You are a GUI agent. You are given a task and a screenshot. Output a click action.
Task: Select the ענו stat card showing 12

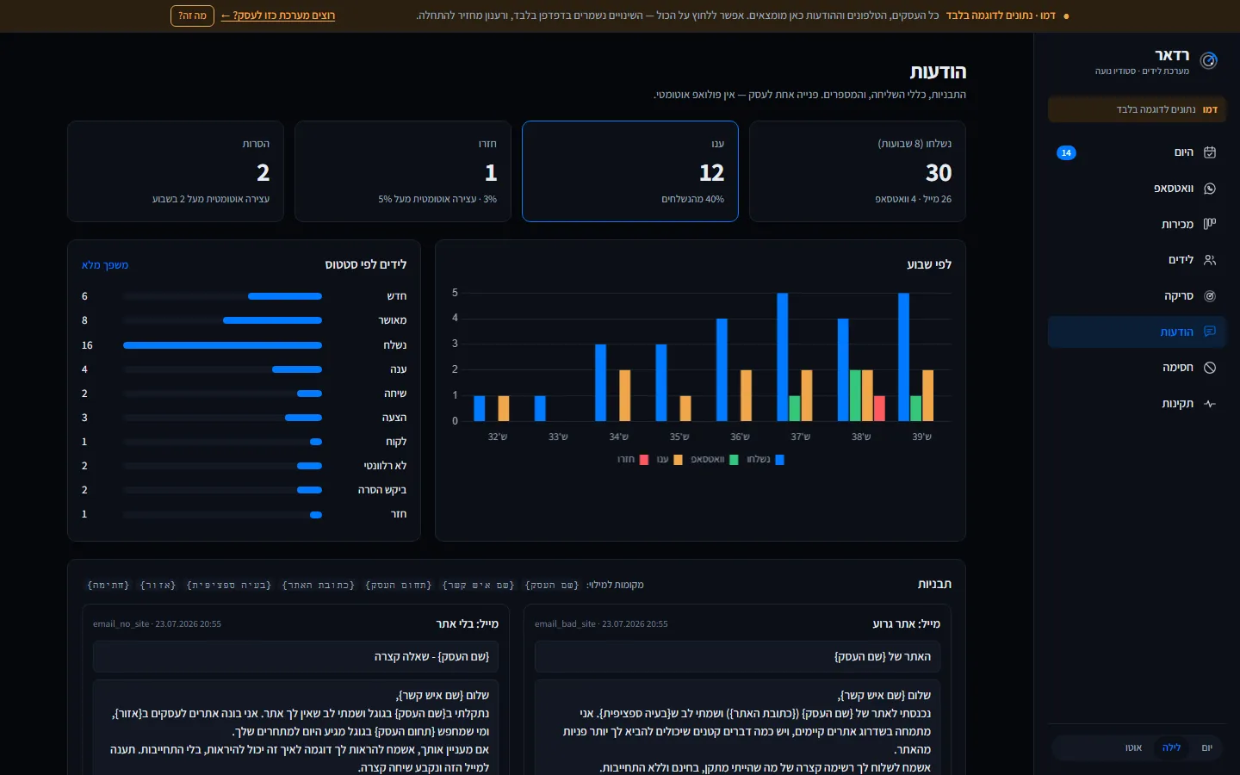(x=630, y=171)
